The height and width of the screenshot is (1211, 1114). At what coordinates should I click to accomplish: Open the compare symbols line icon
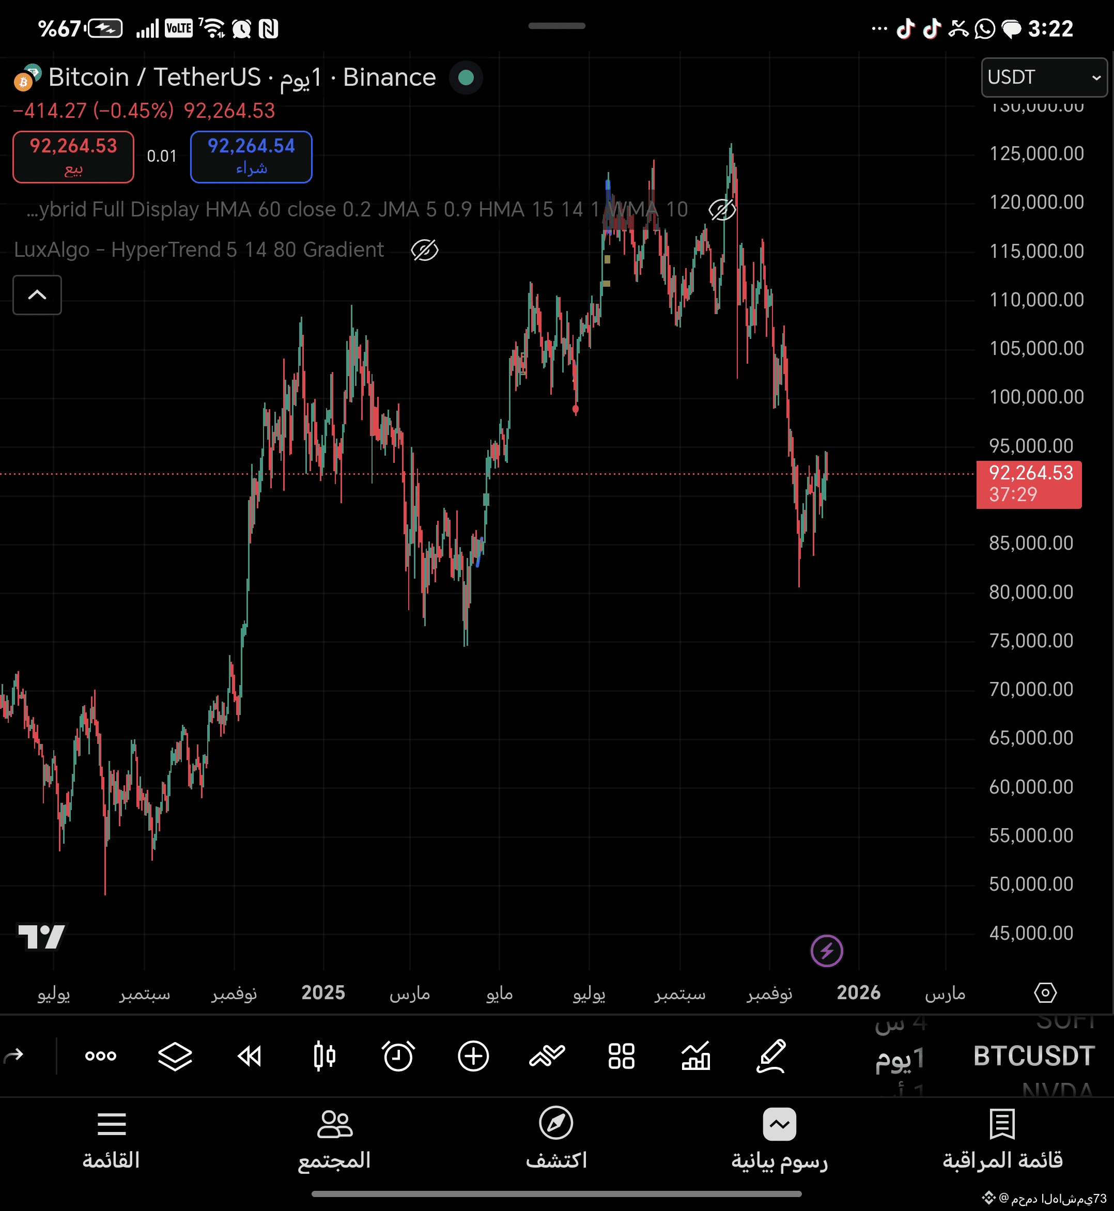(547, 1055)
